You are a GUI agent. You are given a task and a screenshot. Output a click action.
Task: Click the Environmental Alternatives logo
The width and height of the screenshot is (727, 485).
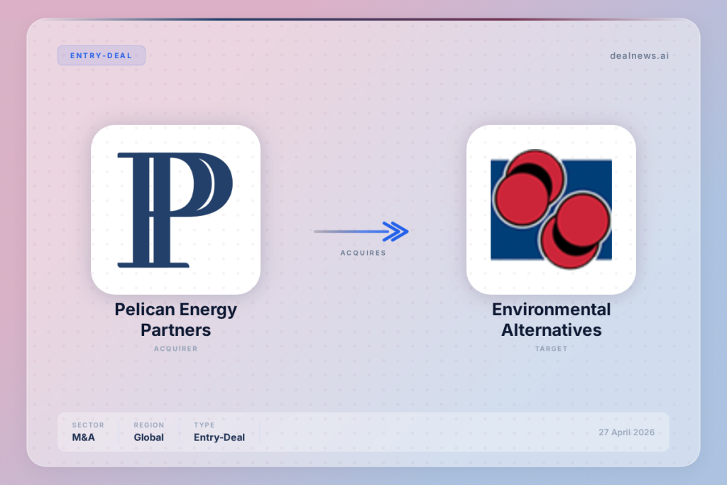(x=551, y=209)
